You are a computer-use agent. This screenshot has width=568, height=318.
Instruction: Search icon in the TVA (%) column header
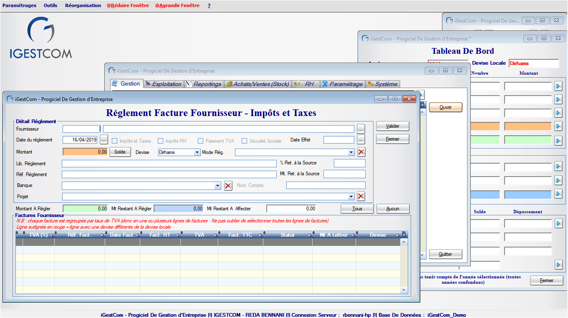(53, 236)
